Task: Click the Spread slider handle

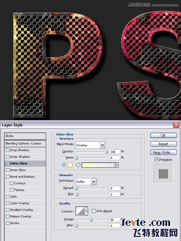Action: [76, 188]
